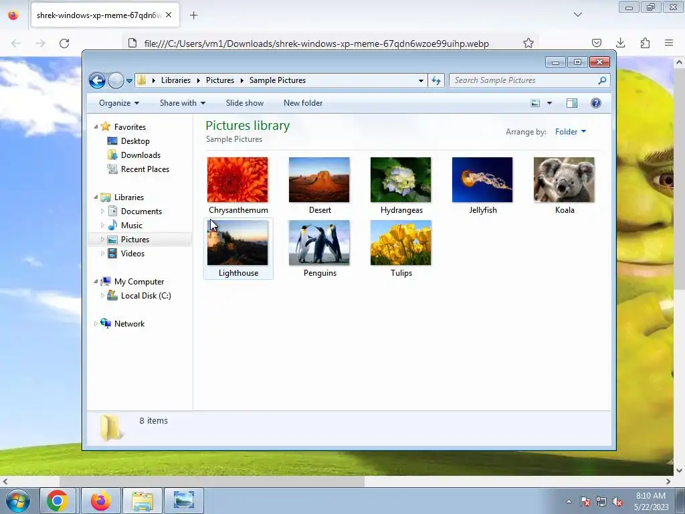This screenshot has height=514, width=685.
Task: Open a new Firefox tab
Action: point(193,15)
